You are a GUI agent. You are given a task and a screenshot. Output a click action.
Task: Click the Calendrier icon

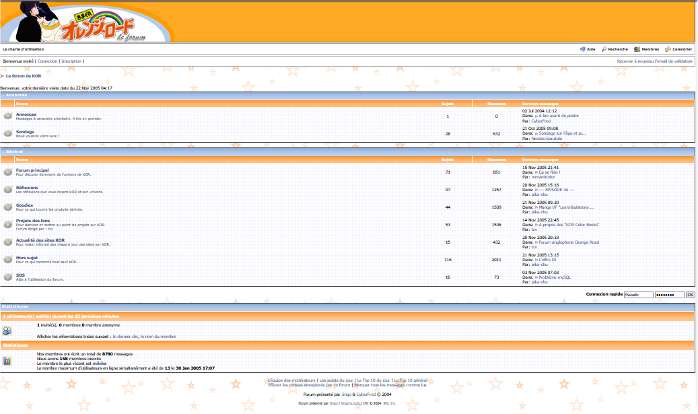[x=668, y=49]
